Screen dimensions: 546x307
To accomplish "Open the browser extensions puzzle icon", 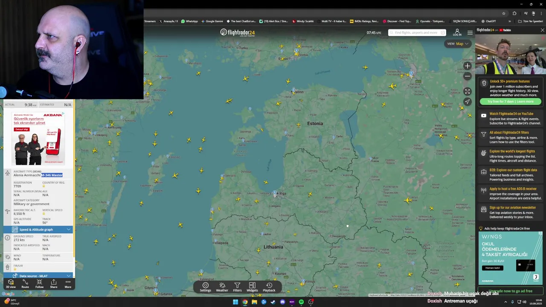I will (514, 14).
